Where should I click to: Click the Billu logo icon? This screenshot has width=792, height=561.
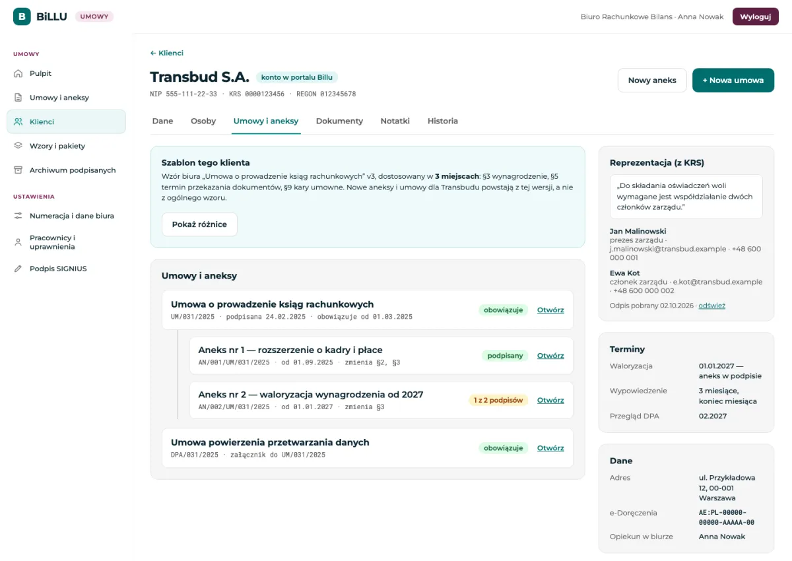[22, 16]
